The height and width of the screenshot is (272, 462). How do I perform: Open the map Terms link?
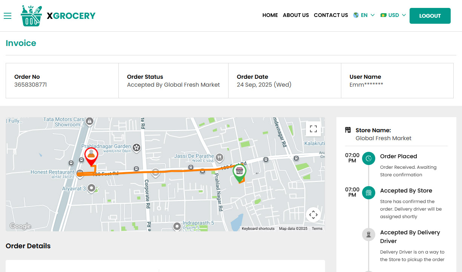(317, 229)
